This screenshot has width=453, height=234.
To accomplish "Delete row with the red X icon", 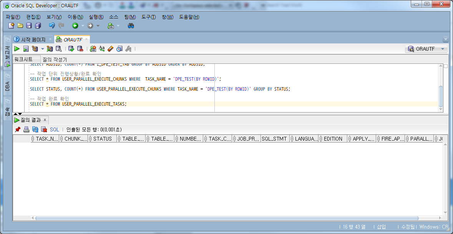I will coord(44,129).
